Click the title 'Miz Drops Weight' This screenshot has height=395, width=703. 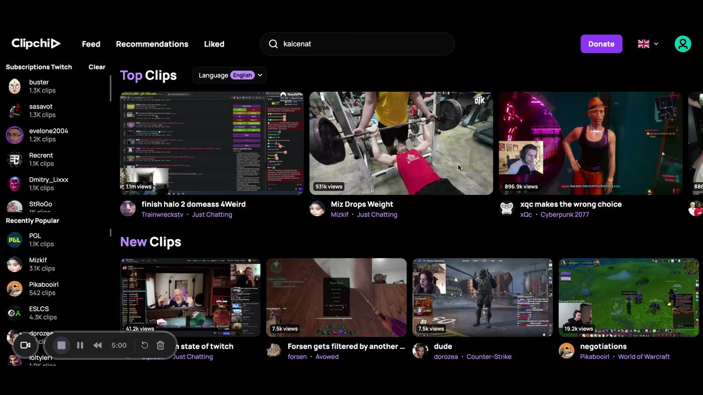362,204
